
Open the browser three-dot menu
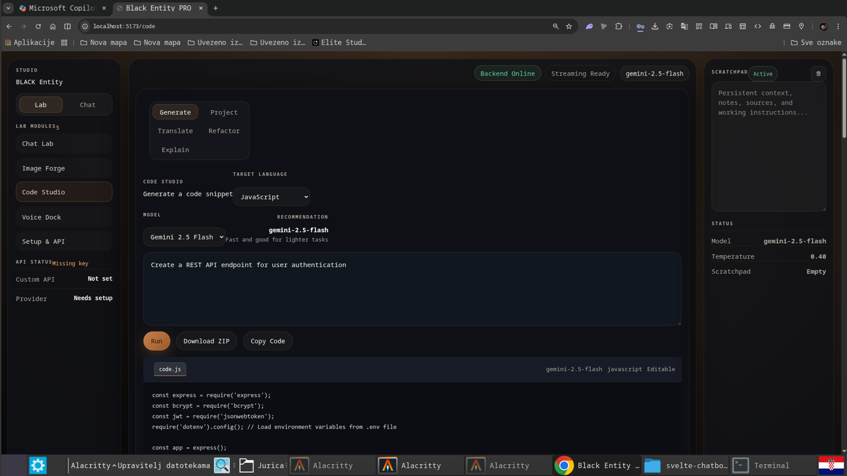coord(838,26)
